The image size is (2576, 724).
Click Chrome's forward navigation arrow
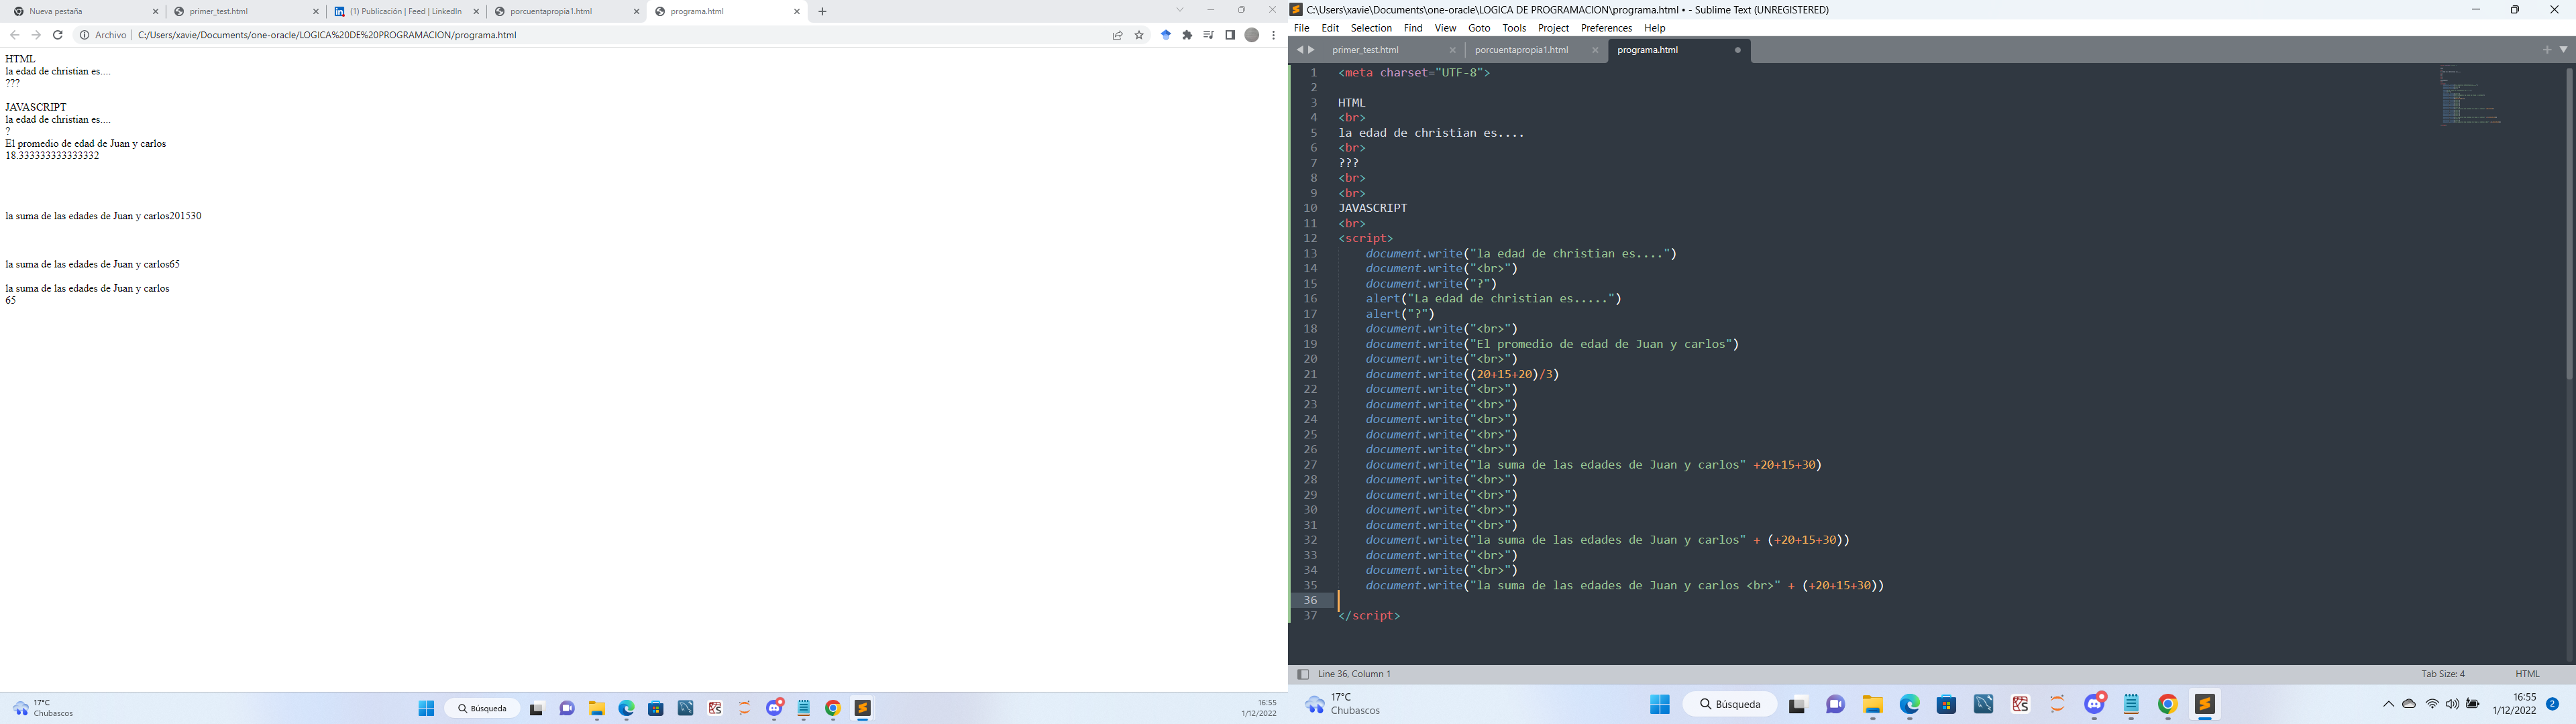[x=36, y=35]
